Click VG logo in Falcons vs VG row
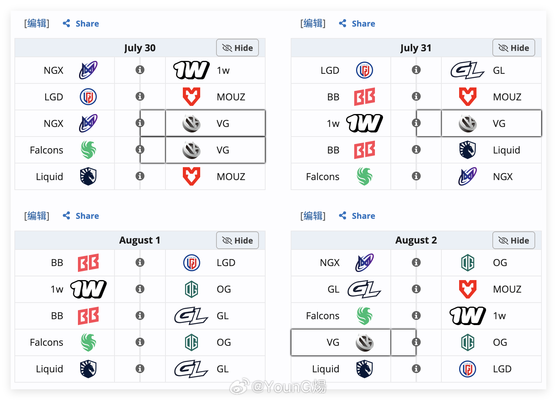 [x=191, y=150]
